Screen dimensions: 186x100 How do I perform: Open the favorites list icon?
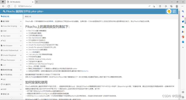(x=166, y=6)
